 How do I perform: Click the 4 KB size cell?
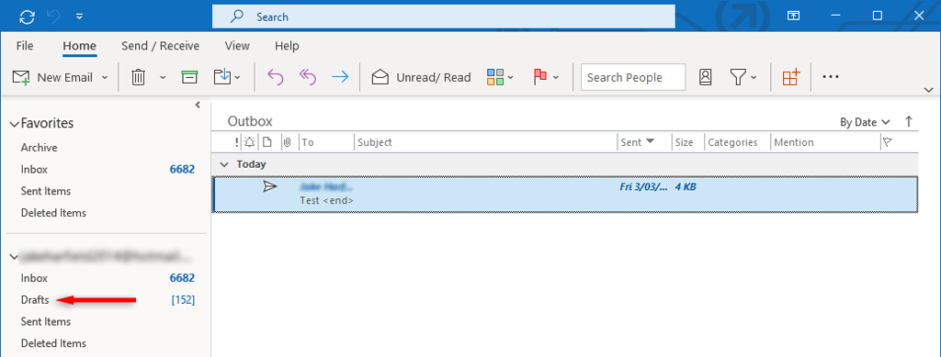(x=686, y=187)
